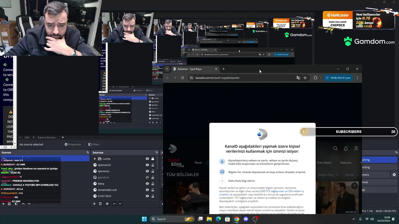The height and width of the screenshot is (224, 399).
Task: Click the Properties button in OBS
Action: 73,144
